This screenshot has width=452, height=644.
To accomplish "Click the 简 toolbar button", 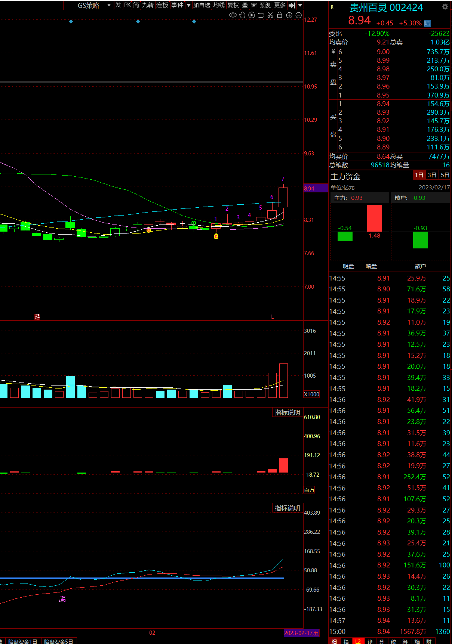I will click(136, 5).
